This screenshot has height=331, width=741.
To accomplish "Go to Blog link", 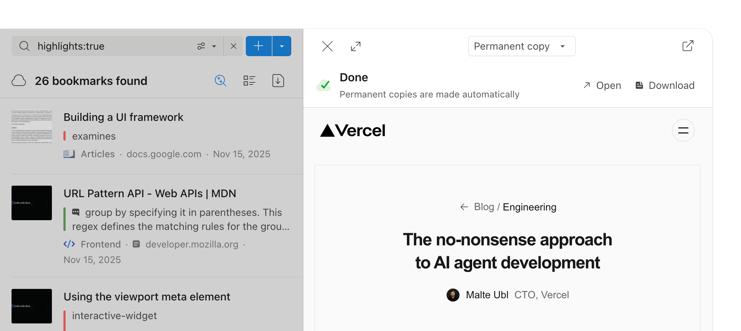I will point(484,207).
